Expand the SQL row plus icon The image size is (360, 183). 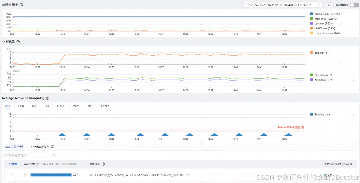(x=25, y=175)
